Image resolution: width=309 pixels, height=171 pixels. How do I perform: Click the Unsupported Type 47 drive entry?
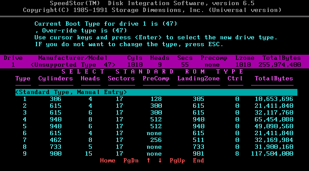click(x=73, y=65)
